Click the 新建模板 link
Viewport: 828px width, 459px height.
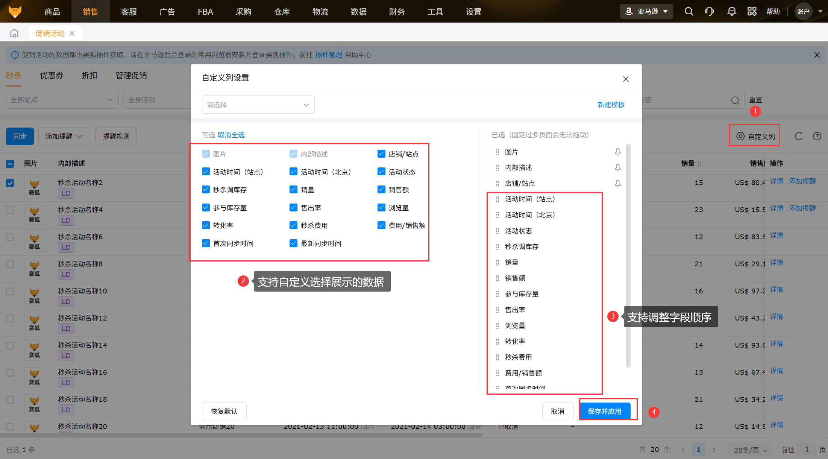tap(611, 105)
